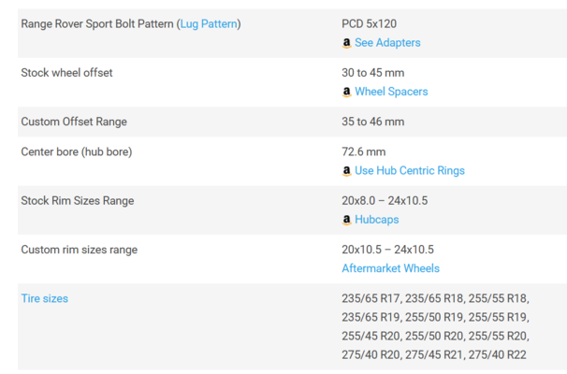567x374 pixels.
Task: Select the Custom Offset Range row label
Action: click(74, 122)
